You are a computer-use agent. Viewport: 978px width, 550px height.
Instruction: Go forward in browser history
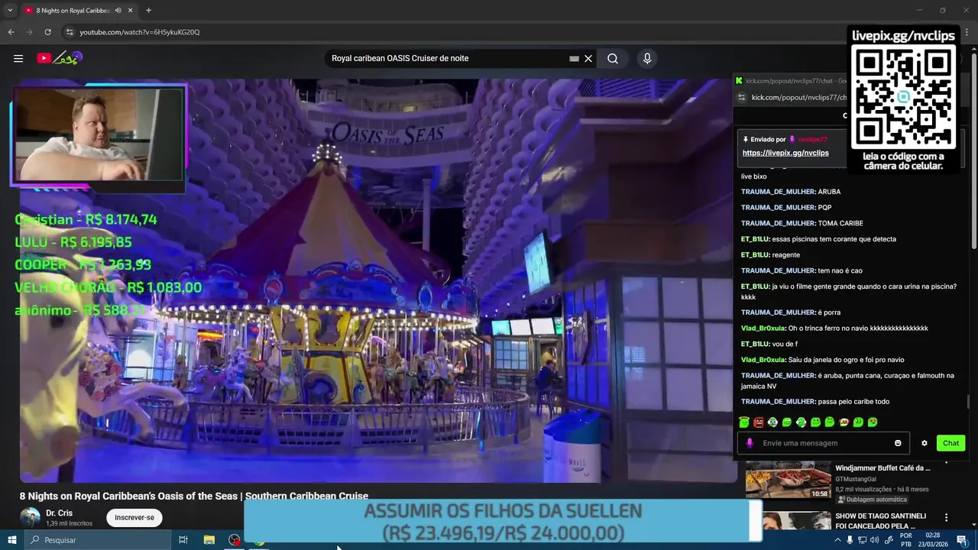pyautogui.click(x=29, y=32)
